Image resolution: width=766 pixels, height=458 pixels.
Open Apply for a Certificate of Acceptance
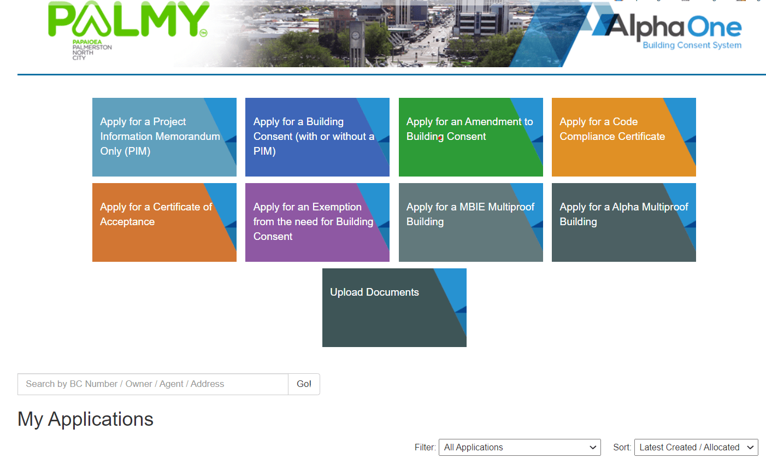coord(164,222)
